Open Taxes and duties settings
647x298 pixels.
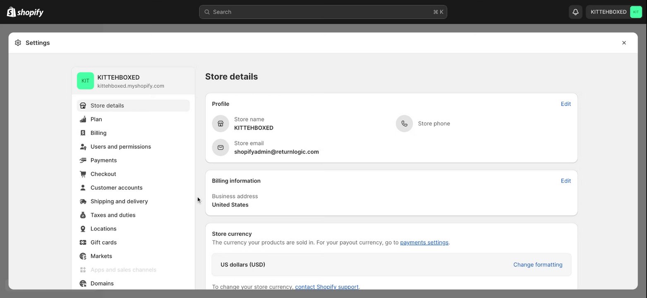click(x=113, y=215)
